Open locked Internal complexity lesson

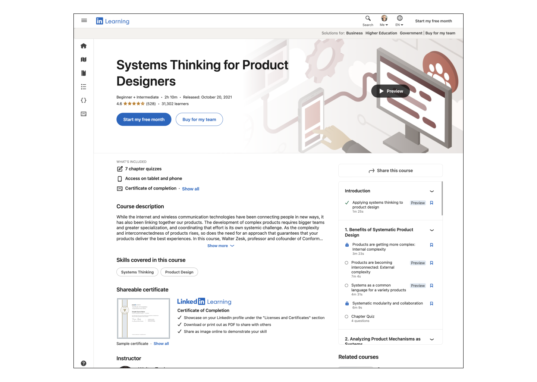click(384, 247)
